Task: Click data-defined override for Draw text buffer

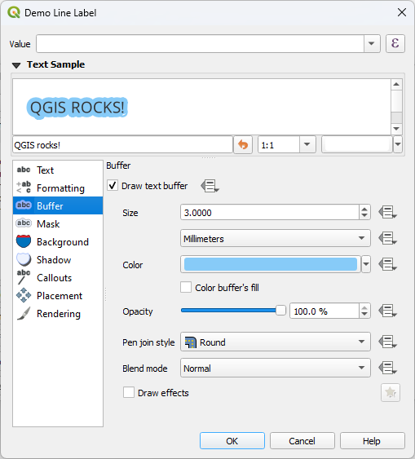Action: [210, 186]
